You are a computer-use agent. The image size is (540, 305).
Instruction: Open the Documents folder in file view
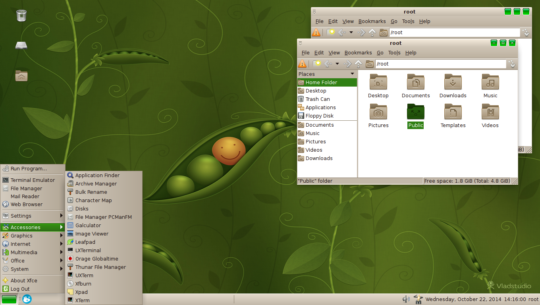coord(416,86)
